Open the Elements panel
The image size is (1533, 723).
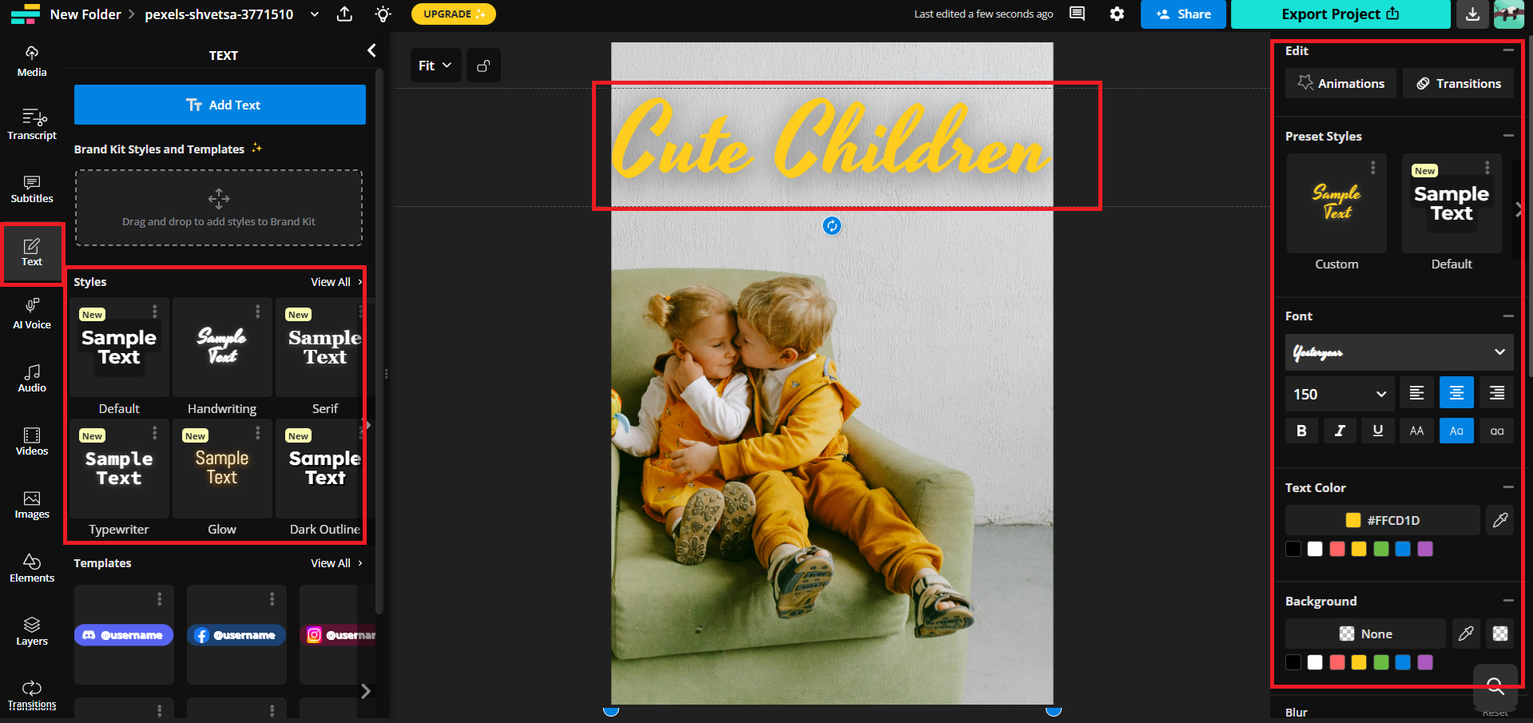(31, 566)
